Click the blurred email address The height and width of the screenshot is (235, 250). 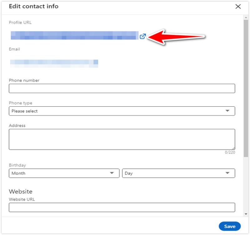click(x=54, y=64)
